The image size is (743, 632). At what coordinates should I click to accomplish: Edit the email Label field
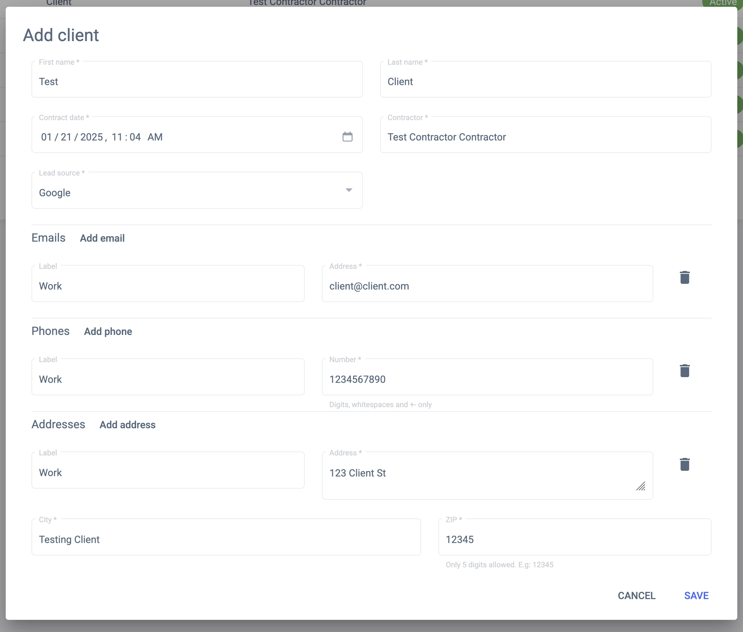tap(168, 286)
